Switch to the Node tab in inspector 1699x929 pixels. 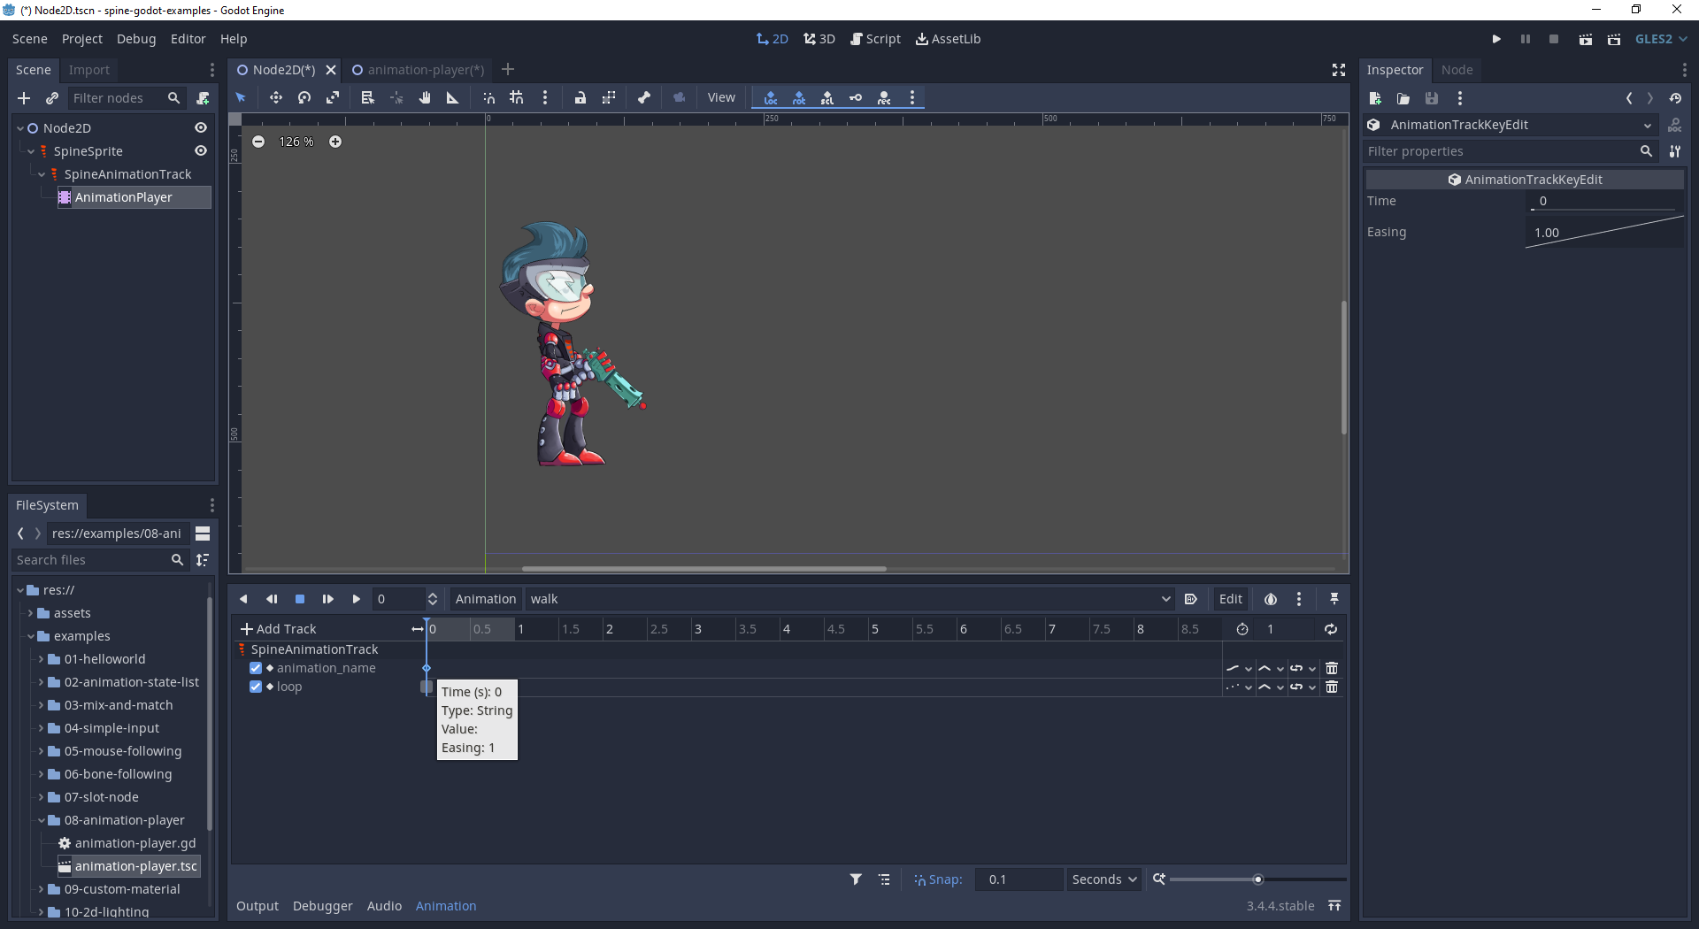(x=1457, y=70)
